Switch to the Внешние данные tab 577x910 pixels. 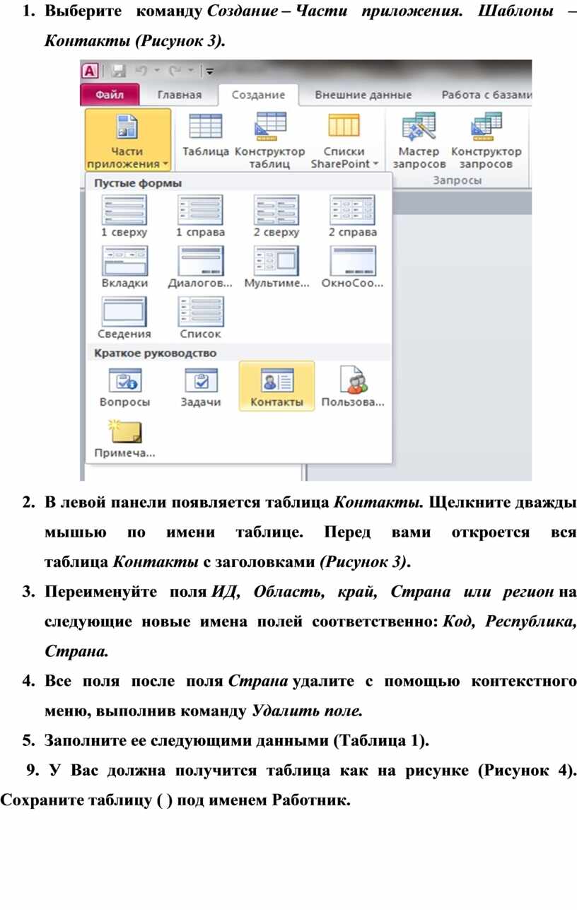363,95
